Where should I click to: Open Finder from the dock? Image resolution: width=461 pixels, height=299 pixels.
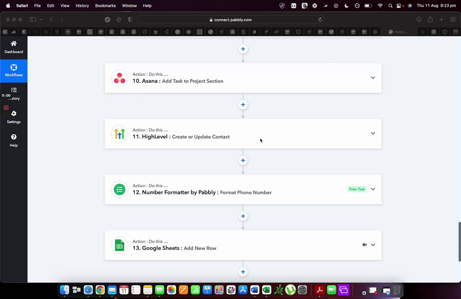64,290
